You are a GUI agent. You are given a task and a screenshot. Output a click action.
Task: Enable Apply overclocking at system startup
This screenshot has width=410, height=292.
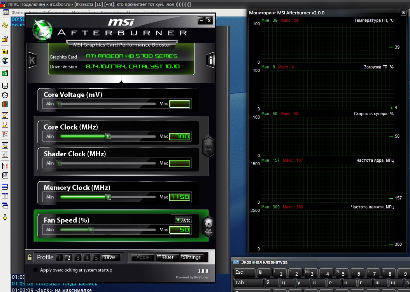tap(35, 270)
